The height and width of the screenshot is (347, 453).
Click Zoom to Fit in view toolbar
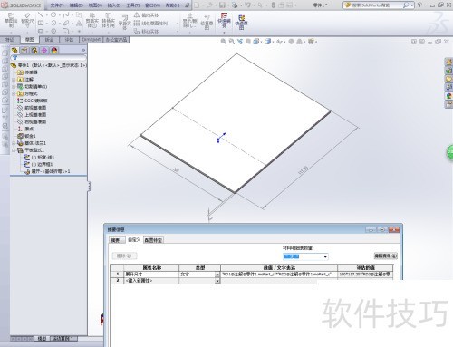point(224,42)
